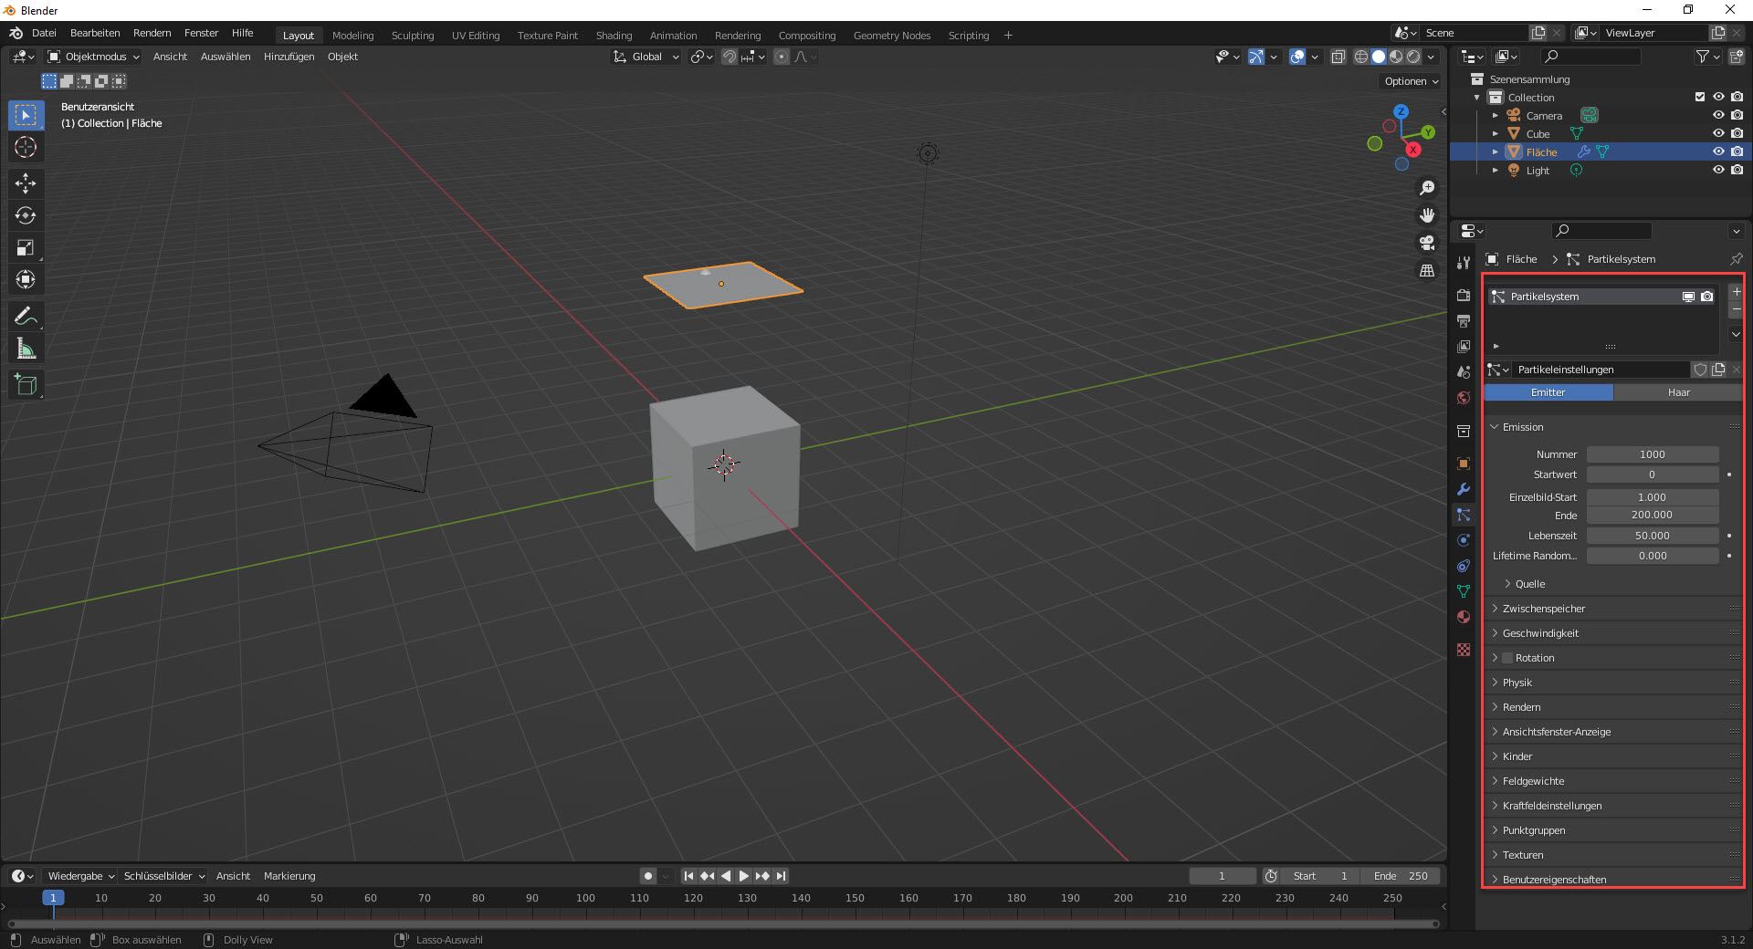Screen dimensions: 1753x949
Task: Select the Measure ruler tool
Action: coord(26,349)
